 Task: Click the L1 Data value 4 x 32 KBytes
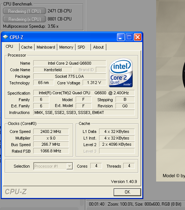[x=117, y=131]
